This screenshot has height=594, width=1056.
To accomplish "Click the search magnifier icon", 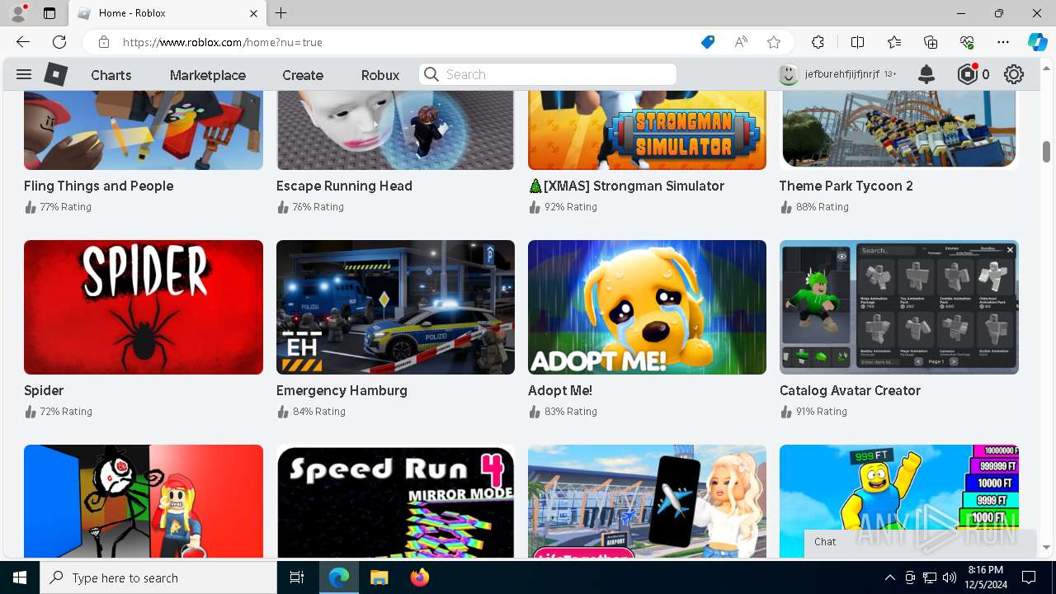I will 431,74.
